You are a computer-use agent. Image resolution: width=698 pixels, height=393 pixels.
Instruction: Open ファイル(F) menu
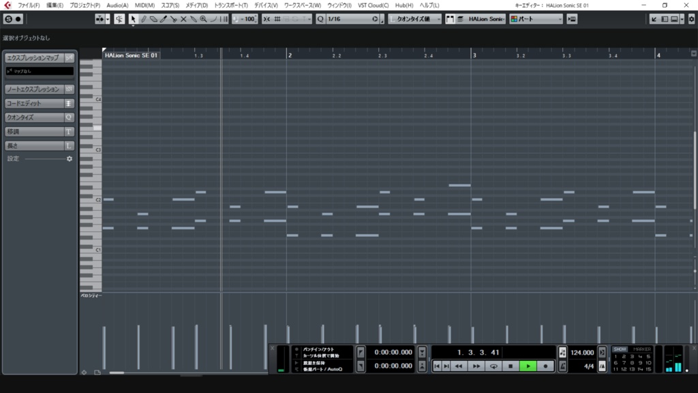point(29,5)
